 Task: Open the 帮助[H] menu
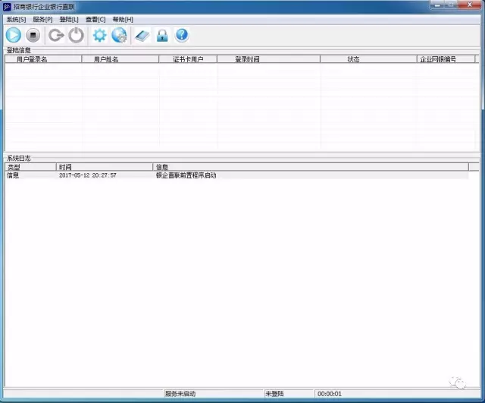tap(123, 18)
